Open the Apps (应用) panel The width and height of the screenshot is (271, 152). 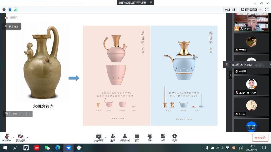pos(163,138)
